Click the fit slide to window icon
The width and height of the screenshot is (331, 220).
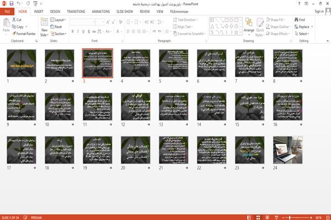click(x=328, y=217)
